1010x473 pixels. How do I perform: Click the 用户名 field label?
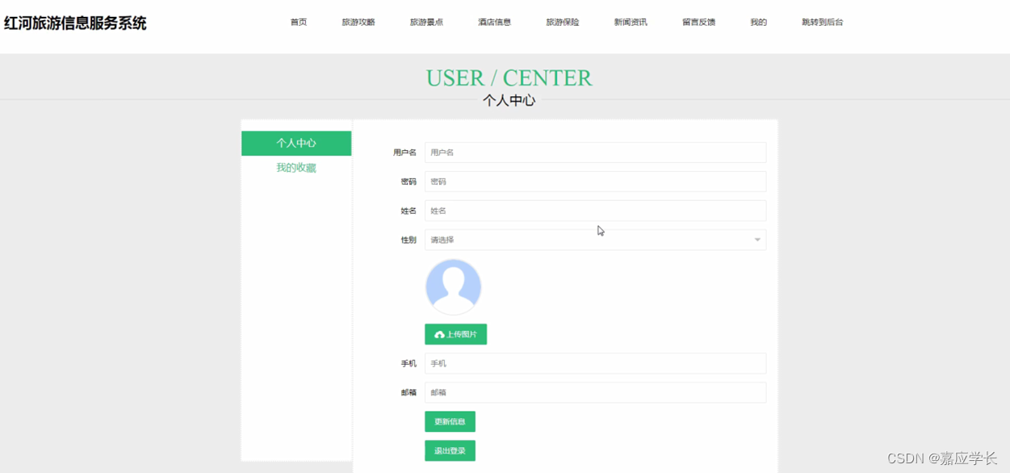point(404,153)
